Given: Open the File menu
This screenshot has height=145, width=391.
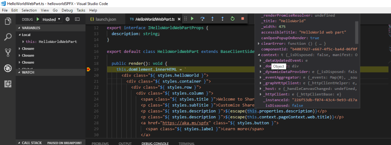Looking at the screenshot, I should pyautogui.click(x=5, y=10).
